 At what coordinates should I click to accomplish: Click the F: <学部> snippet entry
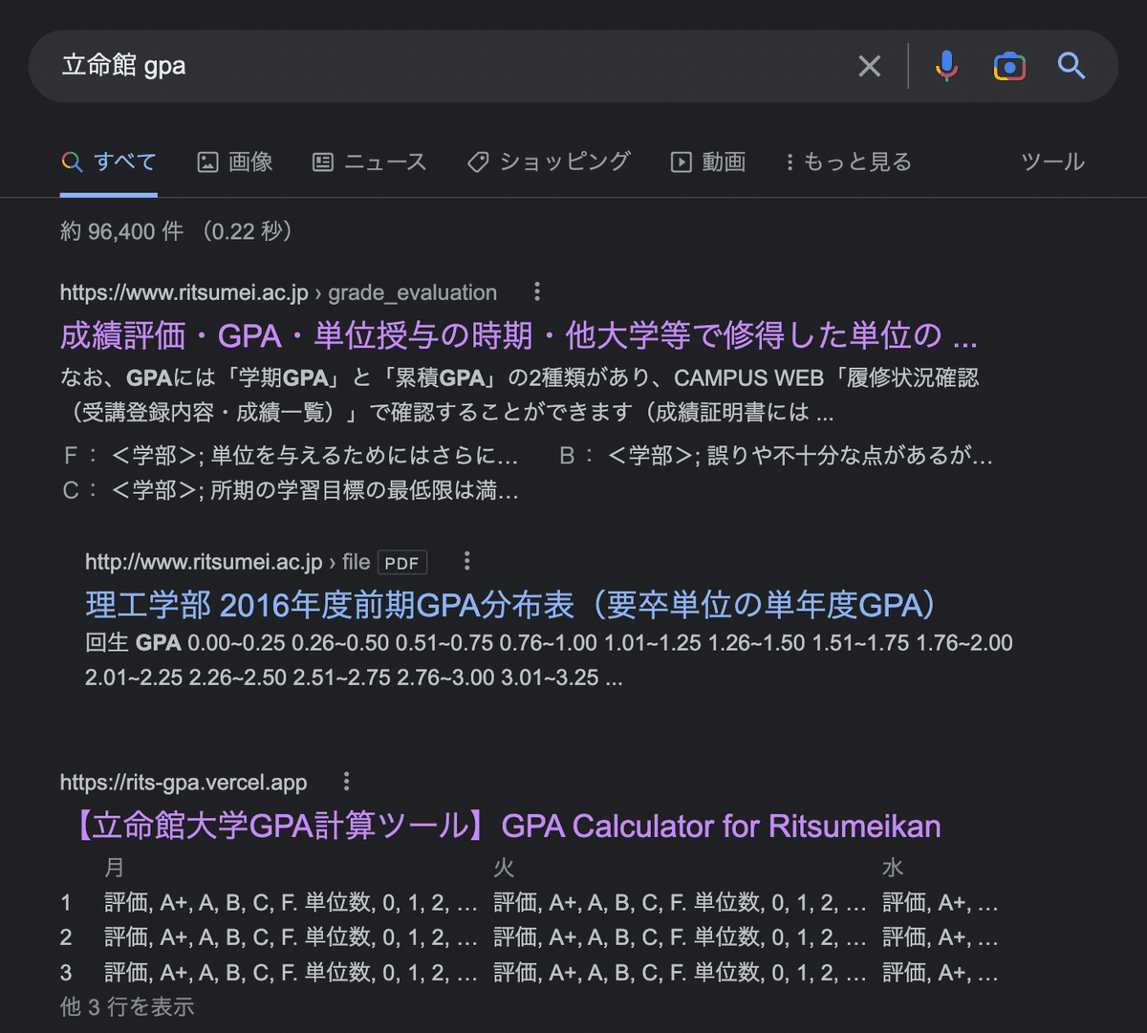pyautogui.click(x=291, y=456)
